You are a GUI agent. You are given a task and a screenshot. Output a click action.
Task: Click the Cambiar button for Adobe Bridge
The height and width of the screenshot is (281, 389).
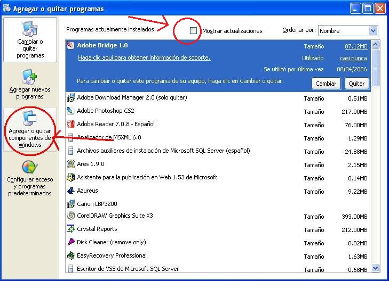point(326,84)
